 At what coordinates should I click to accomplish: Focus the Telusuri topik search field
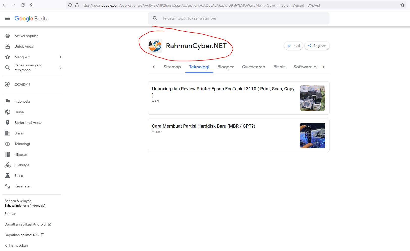pyautogui.click(x=238, y=18)
